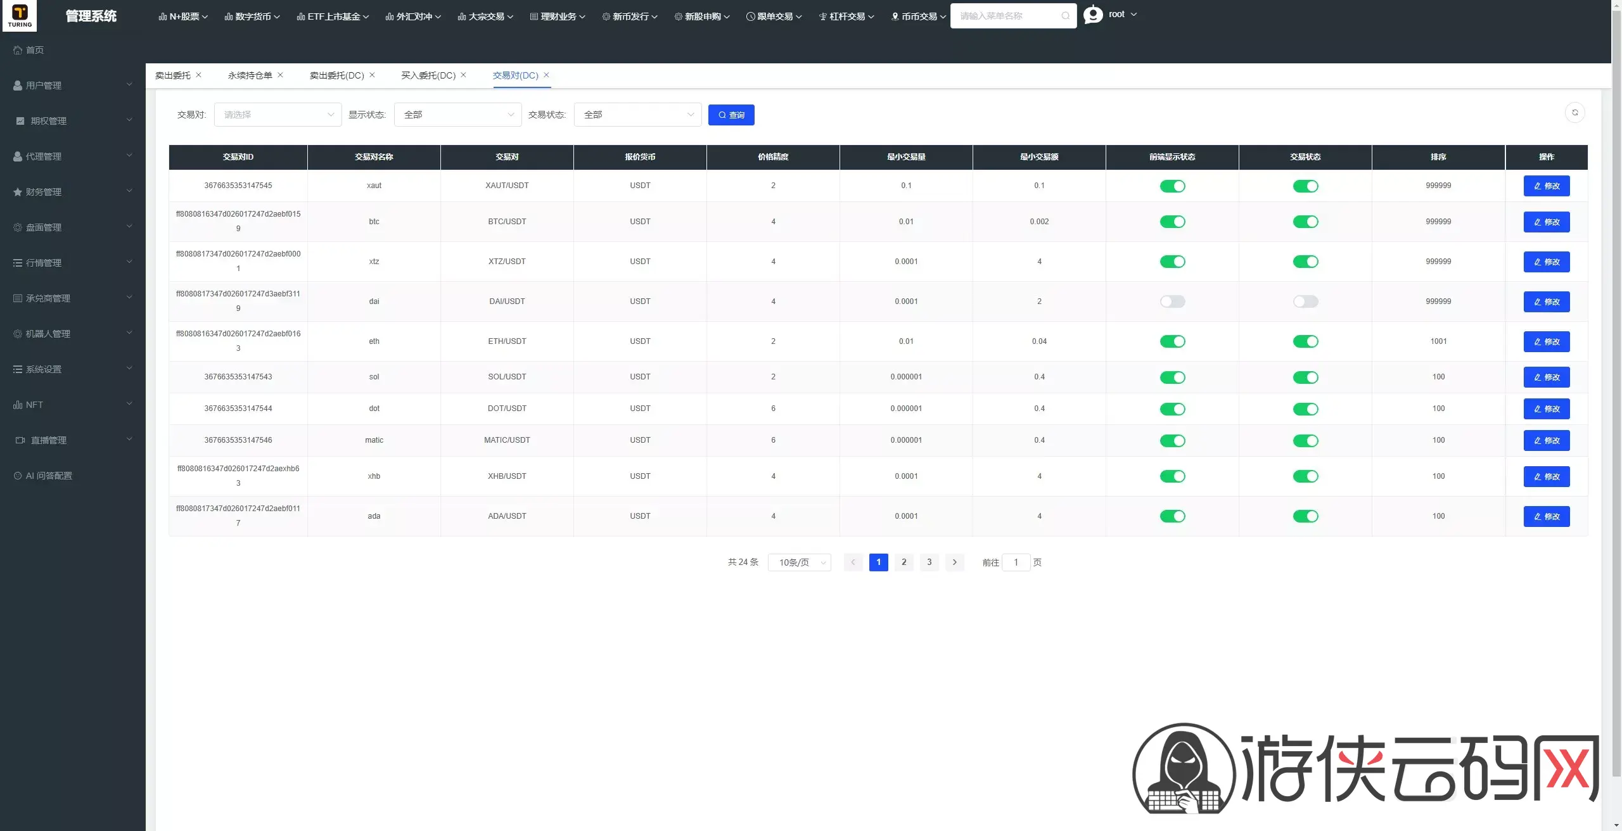Enable front-end display toggle for DAI/USDT
1622x831 pixels.
[1172, 301]
